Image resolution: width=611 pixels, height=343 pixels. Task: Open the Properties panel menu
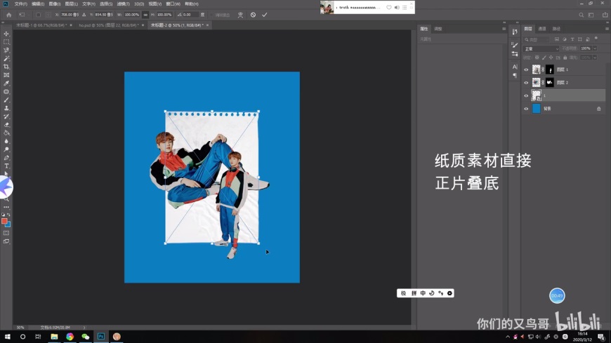click(504, 29)
